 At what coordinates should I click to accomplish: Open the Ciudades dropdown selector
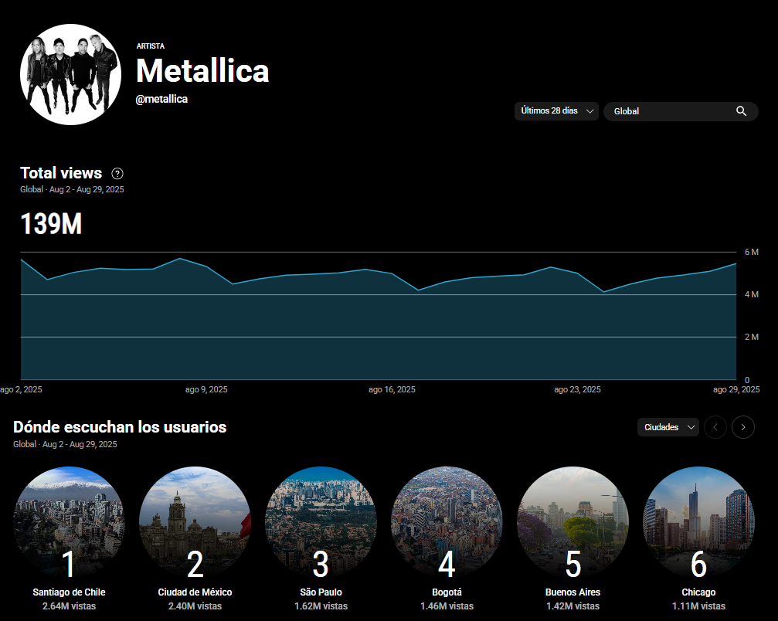tap(668, 427)
